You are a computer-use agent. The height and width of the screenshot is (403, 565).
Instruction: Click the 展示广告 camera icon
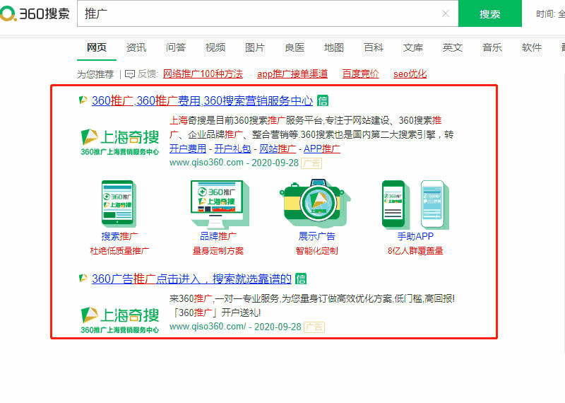(314, 202)
